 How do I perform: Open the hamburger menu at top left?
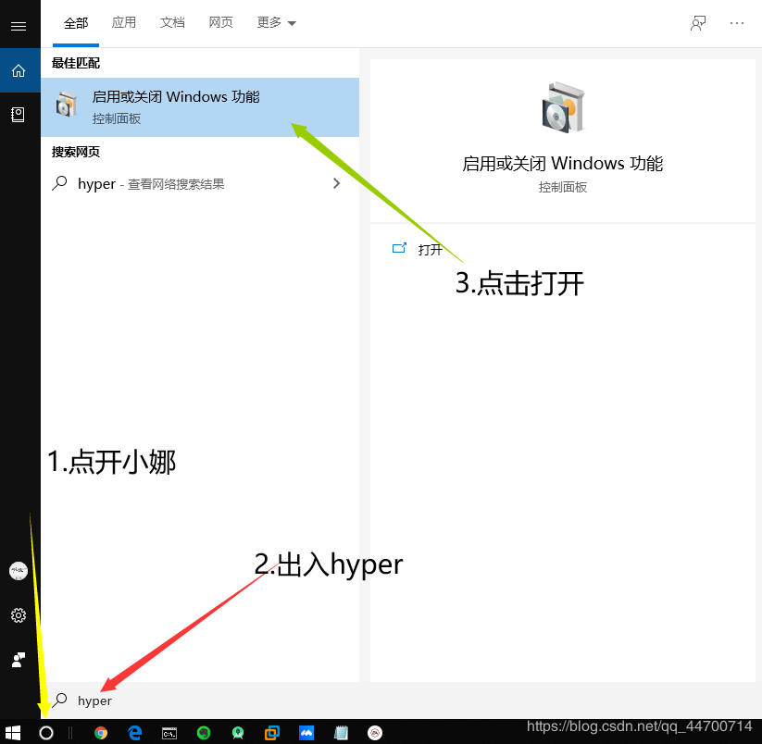tap(19, 25)
